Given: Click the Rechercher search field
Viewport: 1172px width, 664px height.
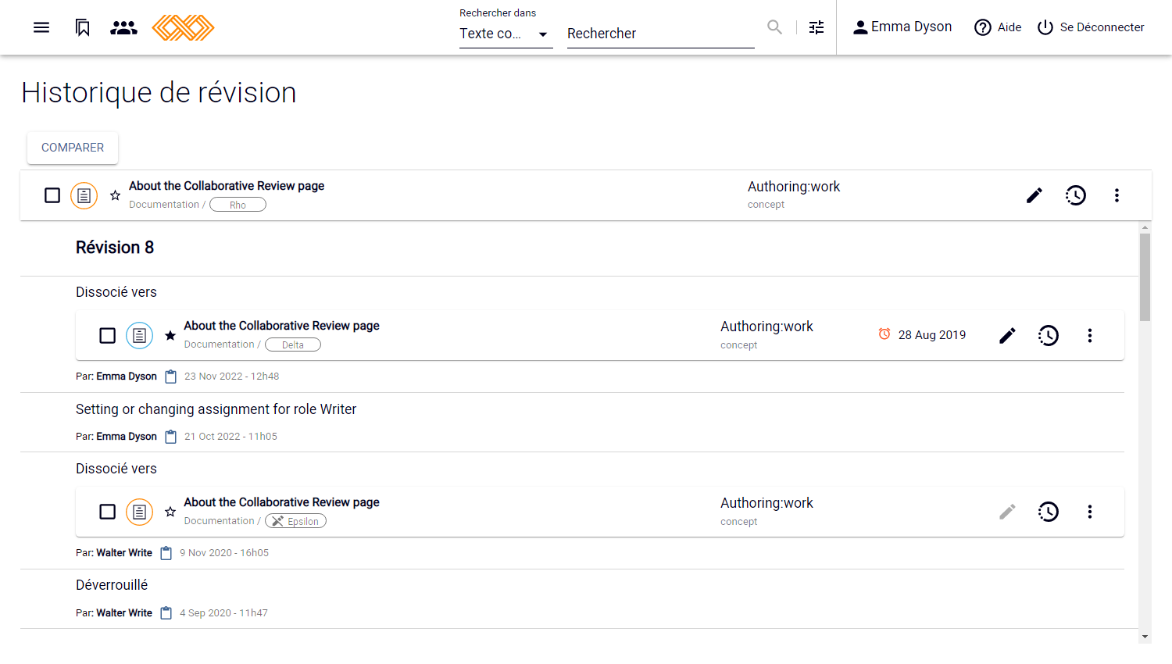Looking at the screenshot, I should 660,34.
